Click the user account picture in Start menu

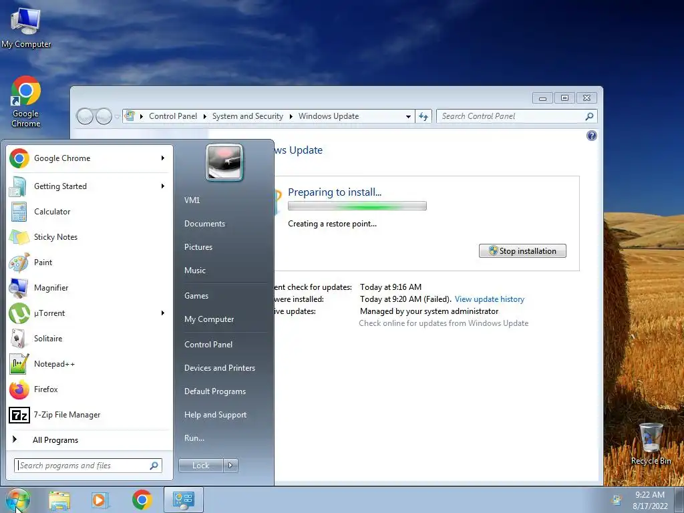[x=224, y=162]
